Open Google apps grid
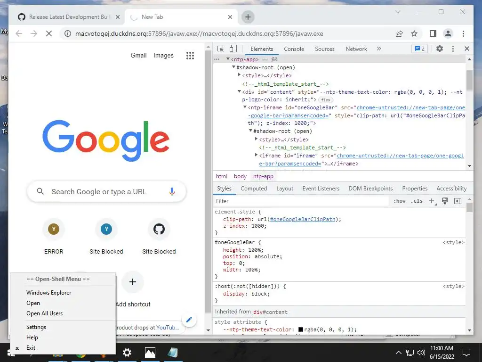 190,56
